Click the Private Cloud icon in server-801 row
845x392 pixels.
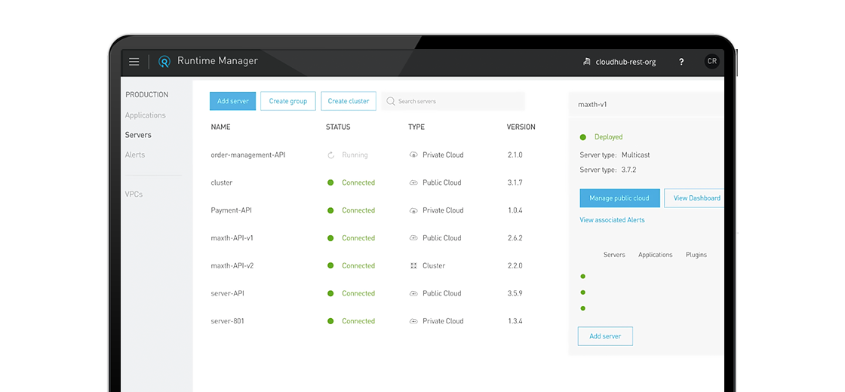click(413, 321)
